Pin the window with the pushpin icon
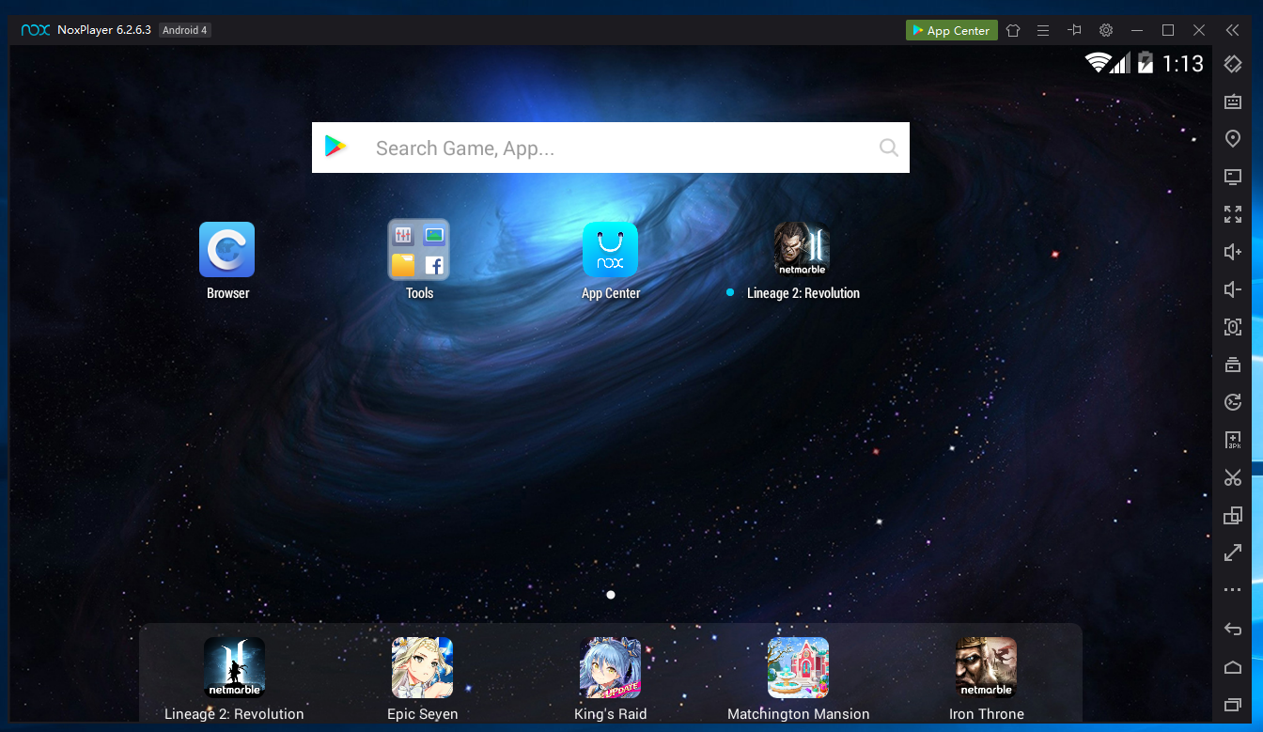The width and height of the screenshot is (1263, 732). [x=1075, y=30]
